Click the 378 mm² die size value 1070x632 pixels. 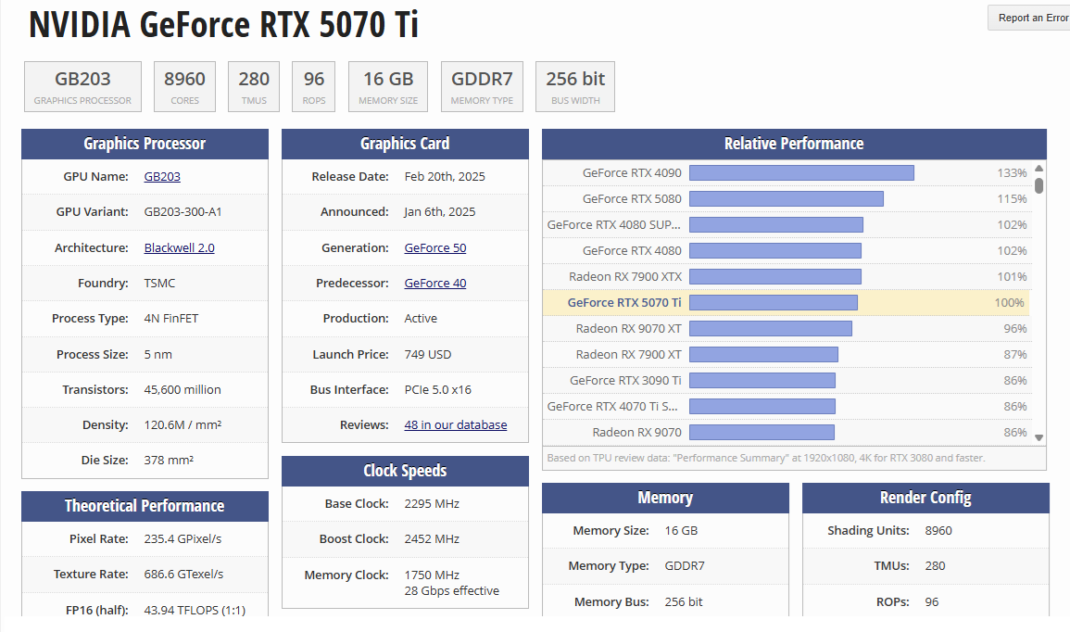170,460
